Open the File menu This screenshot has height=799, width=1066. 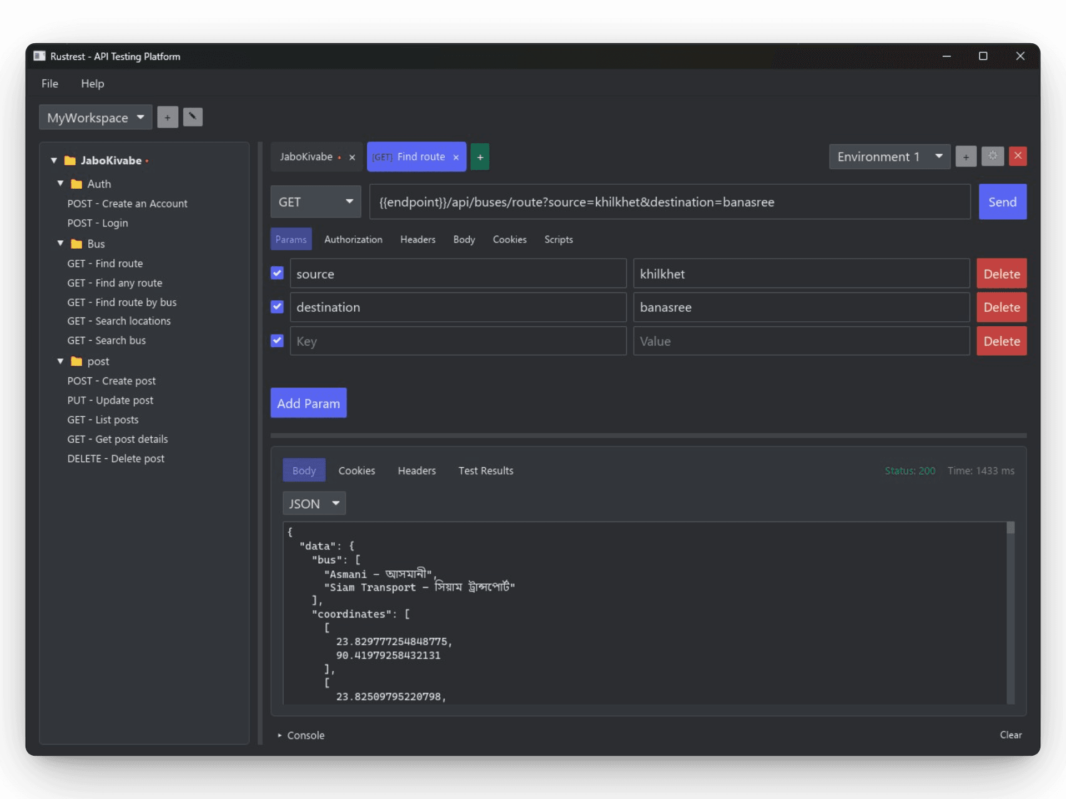pyautogui.click(x=49, y=84)
